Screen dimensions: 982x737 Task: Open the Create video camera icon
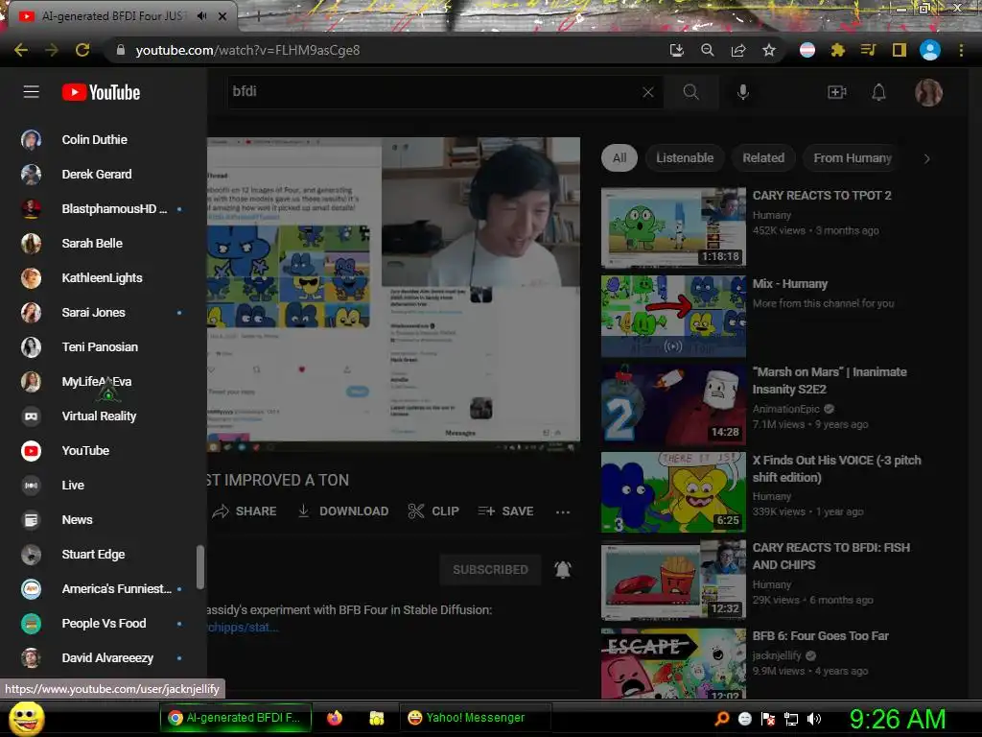coord(836,92)
